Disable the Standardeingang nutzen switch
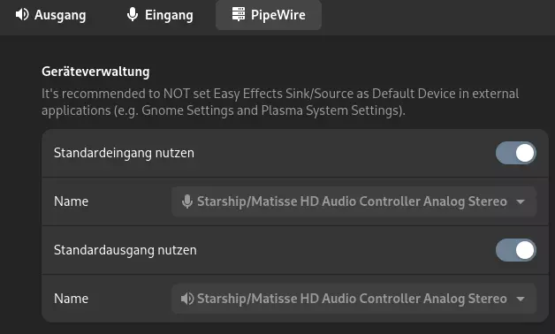Viewport: 555px width, 334px height. (516, 153)
